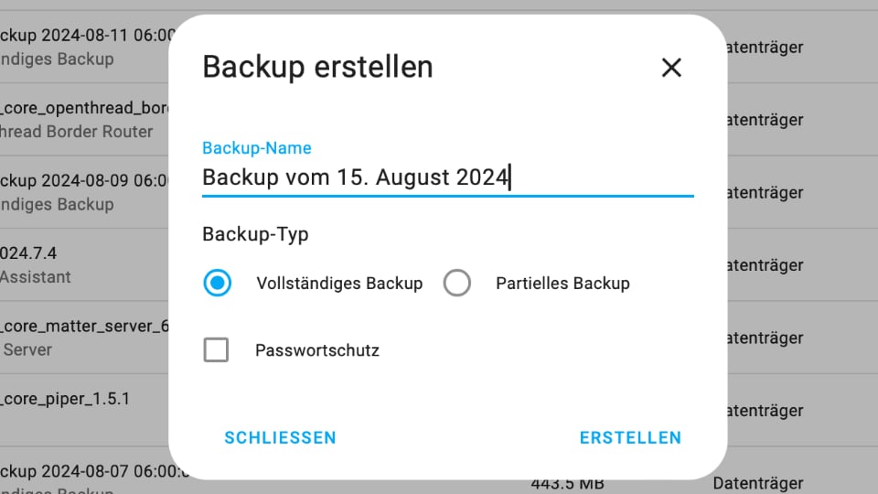Click into the Backup-Name text field

tap(446, 177)
